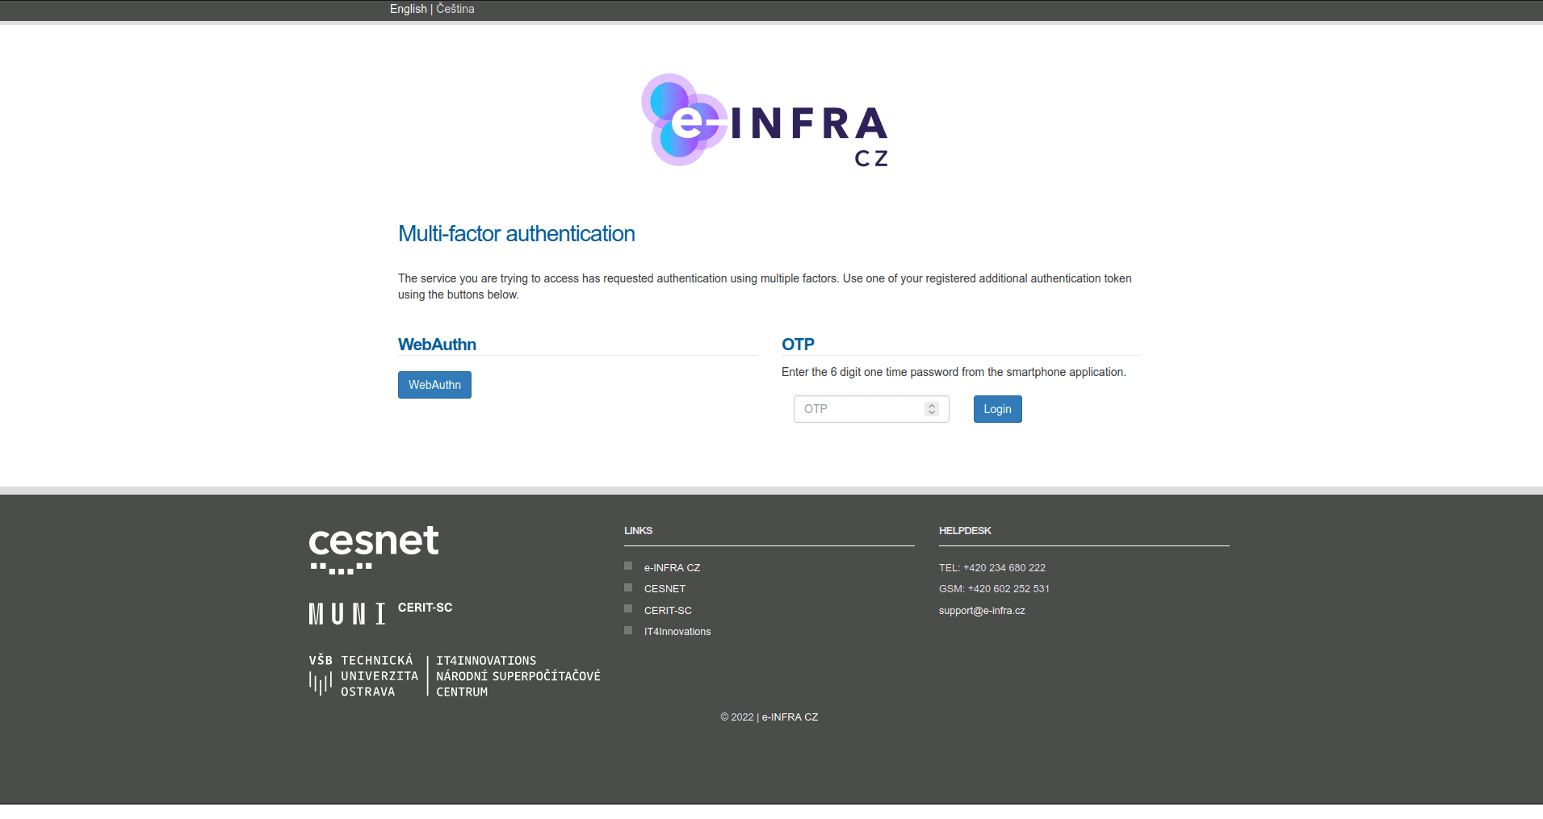Click the helpdesk TEL phone number
This screenshot has width=1543, height=819.
pos(1004,568)
